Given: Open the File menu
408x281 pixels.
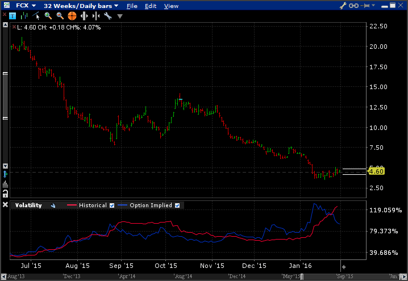Looking at the screenshot, I should pyautogui.click(x=132, y=6).
